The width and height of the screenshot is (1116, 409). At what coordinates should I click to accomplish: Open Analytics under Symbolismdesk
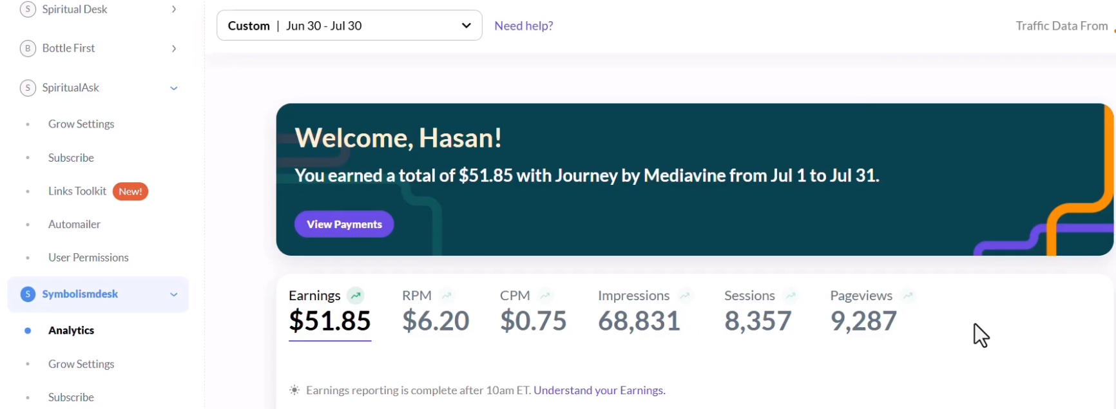71,330
